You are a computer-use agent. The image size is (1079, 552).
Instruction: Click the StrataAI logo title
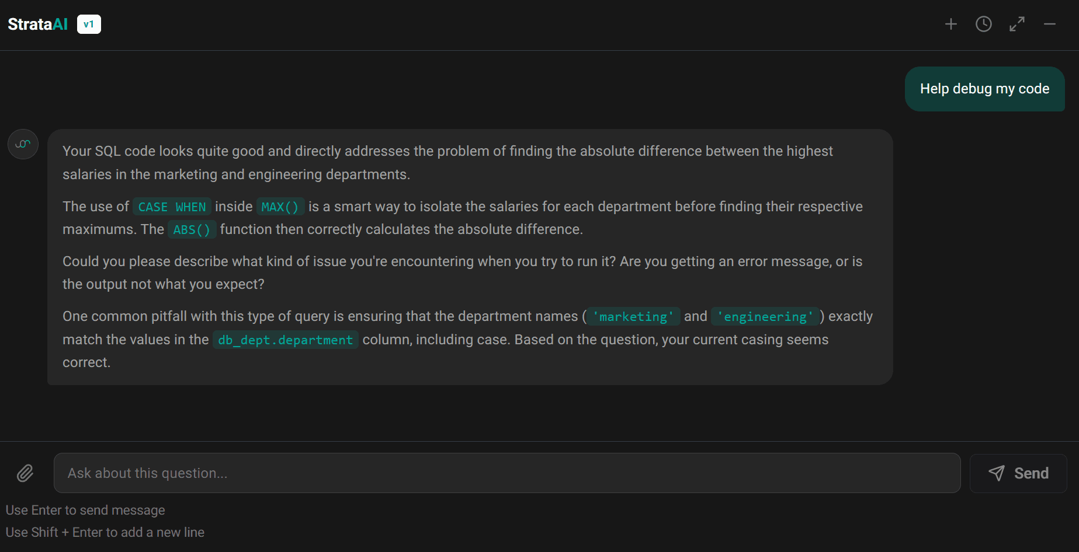coord(38,24)
